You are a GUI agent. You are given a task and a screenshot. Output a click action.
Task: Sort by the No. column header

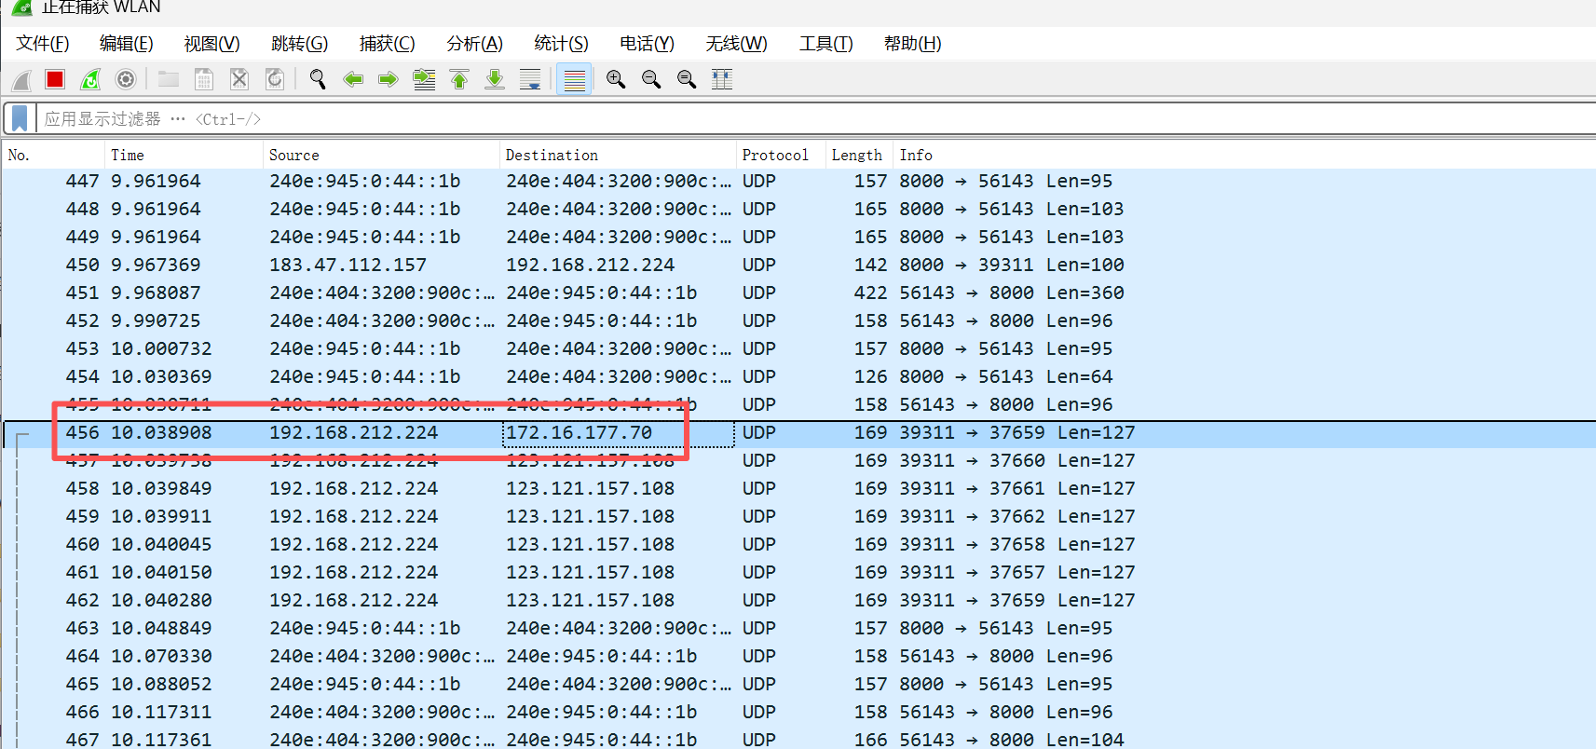tap(53, 155)
